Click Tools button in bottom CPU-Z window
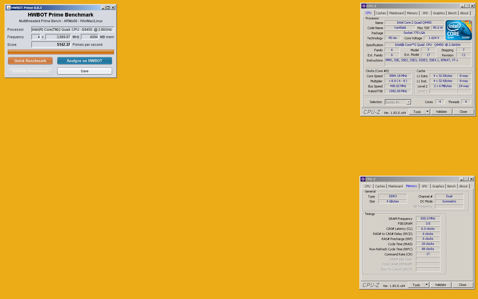The width and height of the screenshot is (478, 299). pos(416,285)
